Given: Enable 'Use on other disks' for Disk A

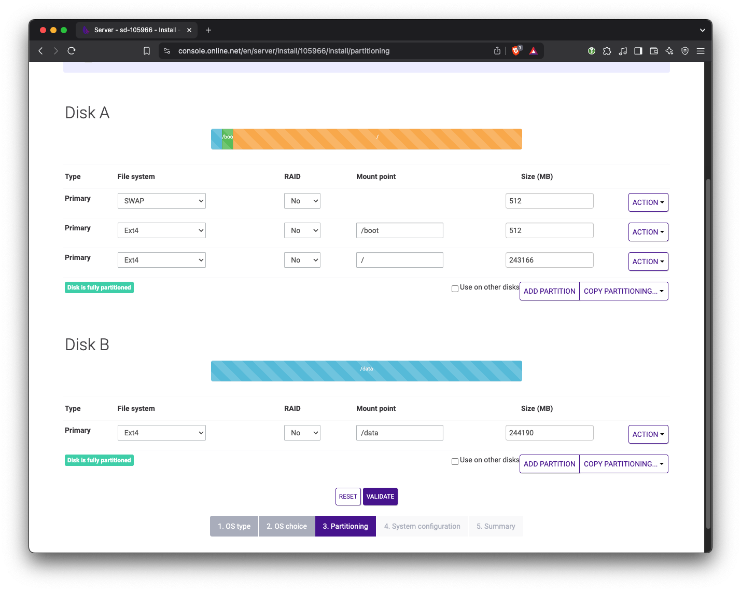Looking at the screenshot, I should pos(455,288).
